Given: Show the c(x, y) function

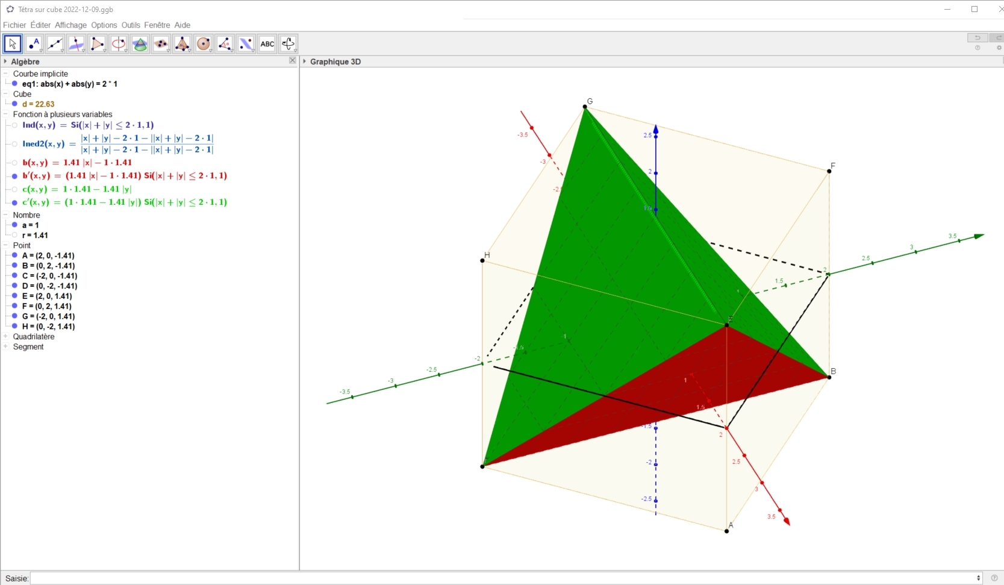Looking at the screenshot, I should [x=15, y=189].
